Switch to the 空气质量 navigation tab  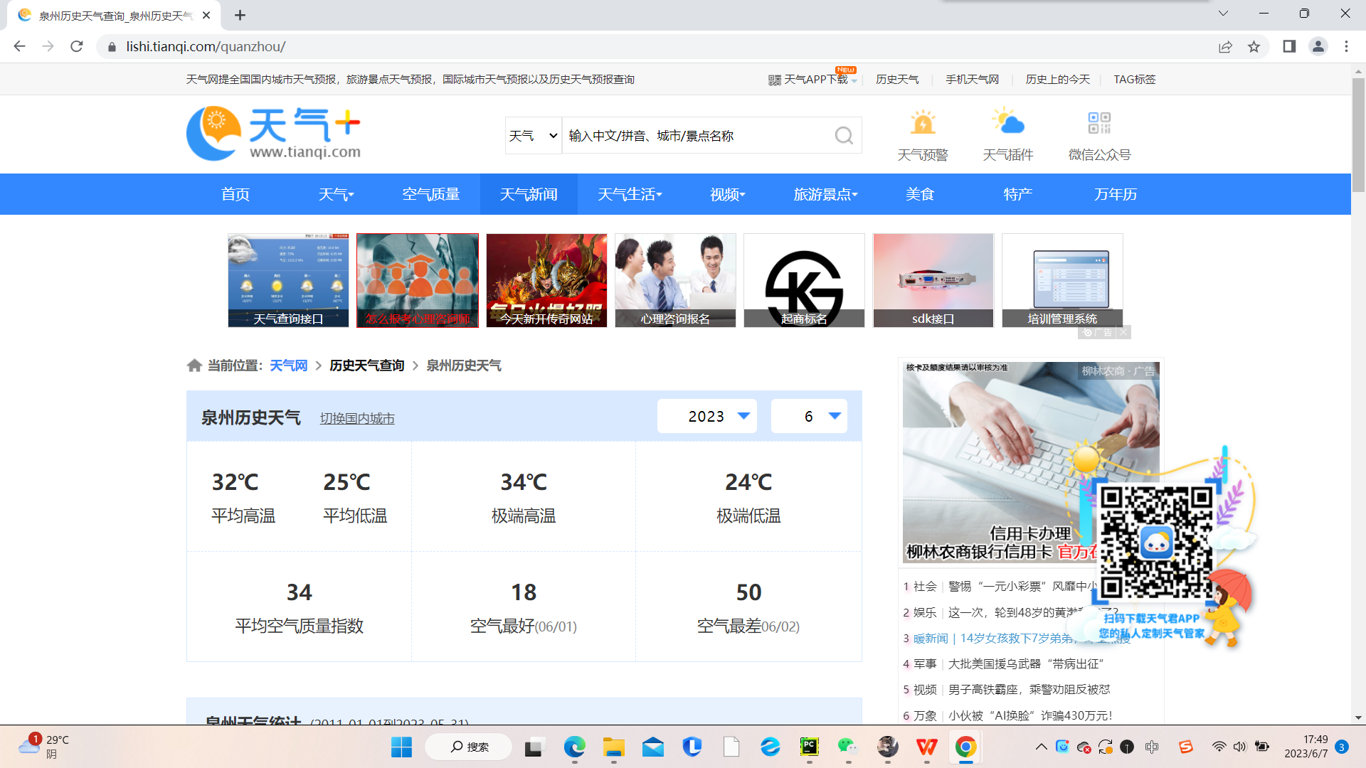[431, 193]
